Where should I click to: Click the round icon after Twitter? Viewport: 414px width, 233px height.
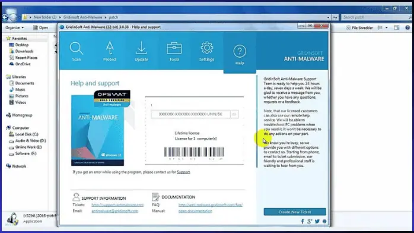pyautogui.click(x=324, y=221)
